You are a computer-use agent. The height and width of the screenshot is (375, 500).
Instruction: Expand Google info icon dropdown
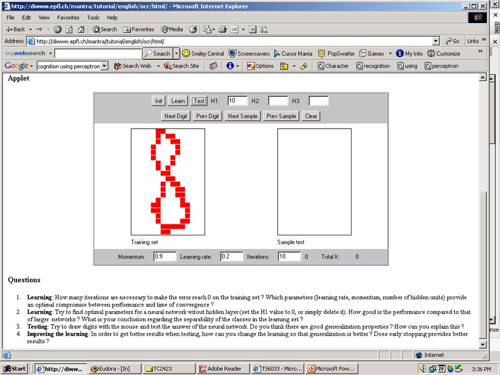pyautogui.click(x=238, y=66)
